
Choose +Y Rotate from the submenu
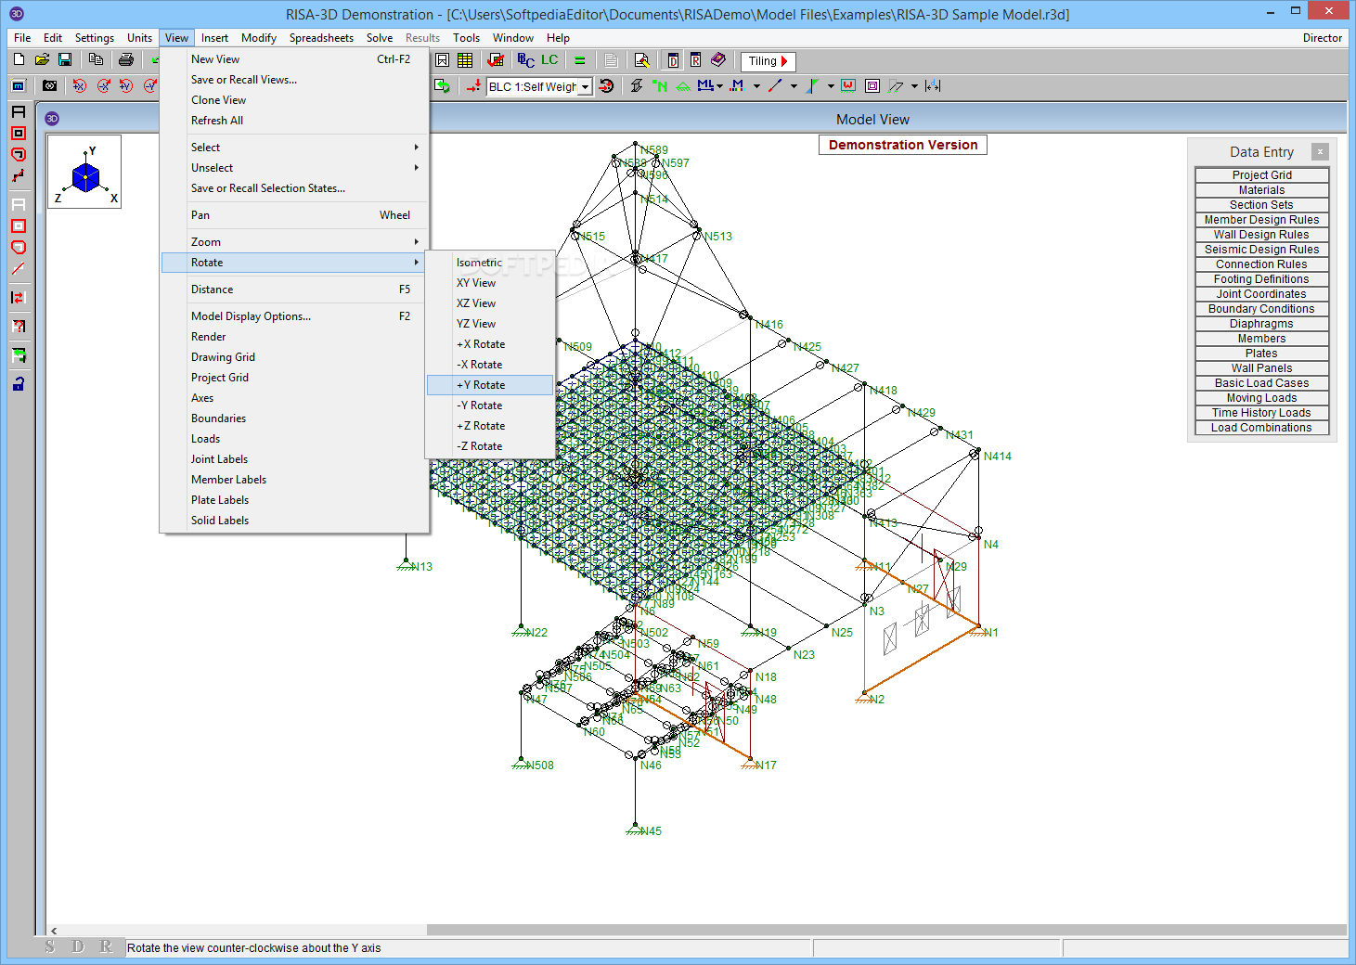[x=490, y=385]
